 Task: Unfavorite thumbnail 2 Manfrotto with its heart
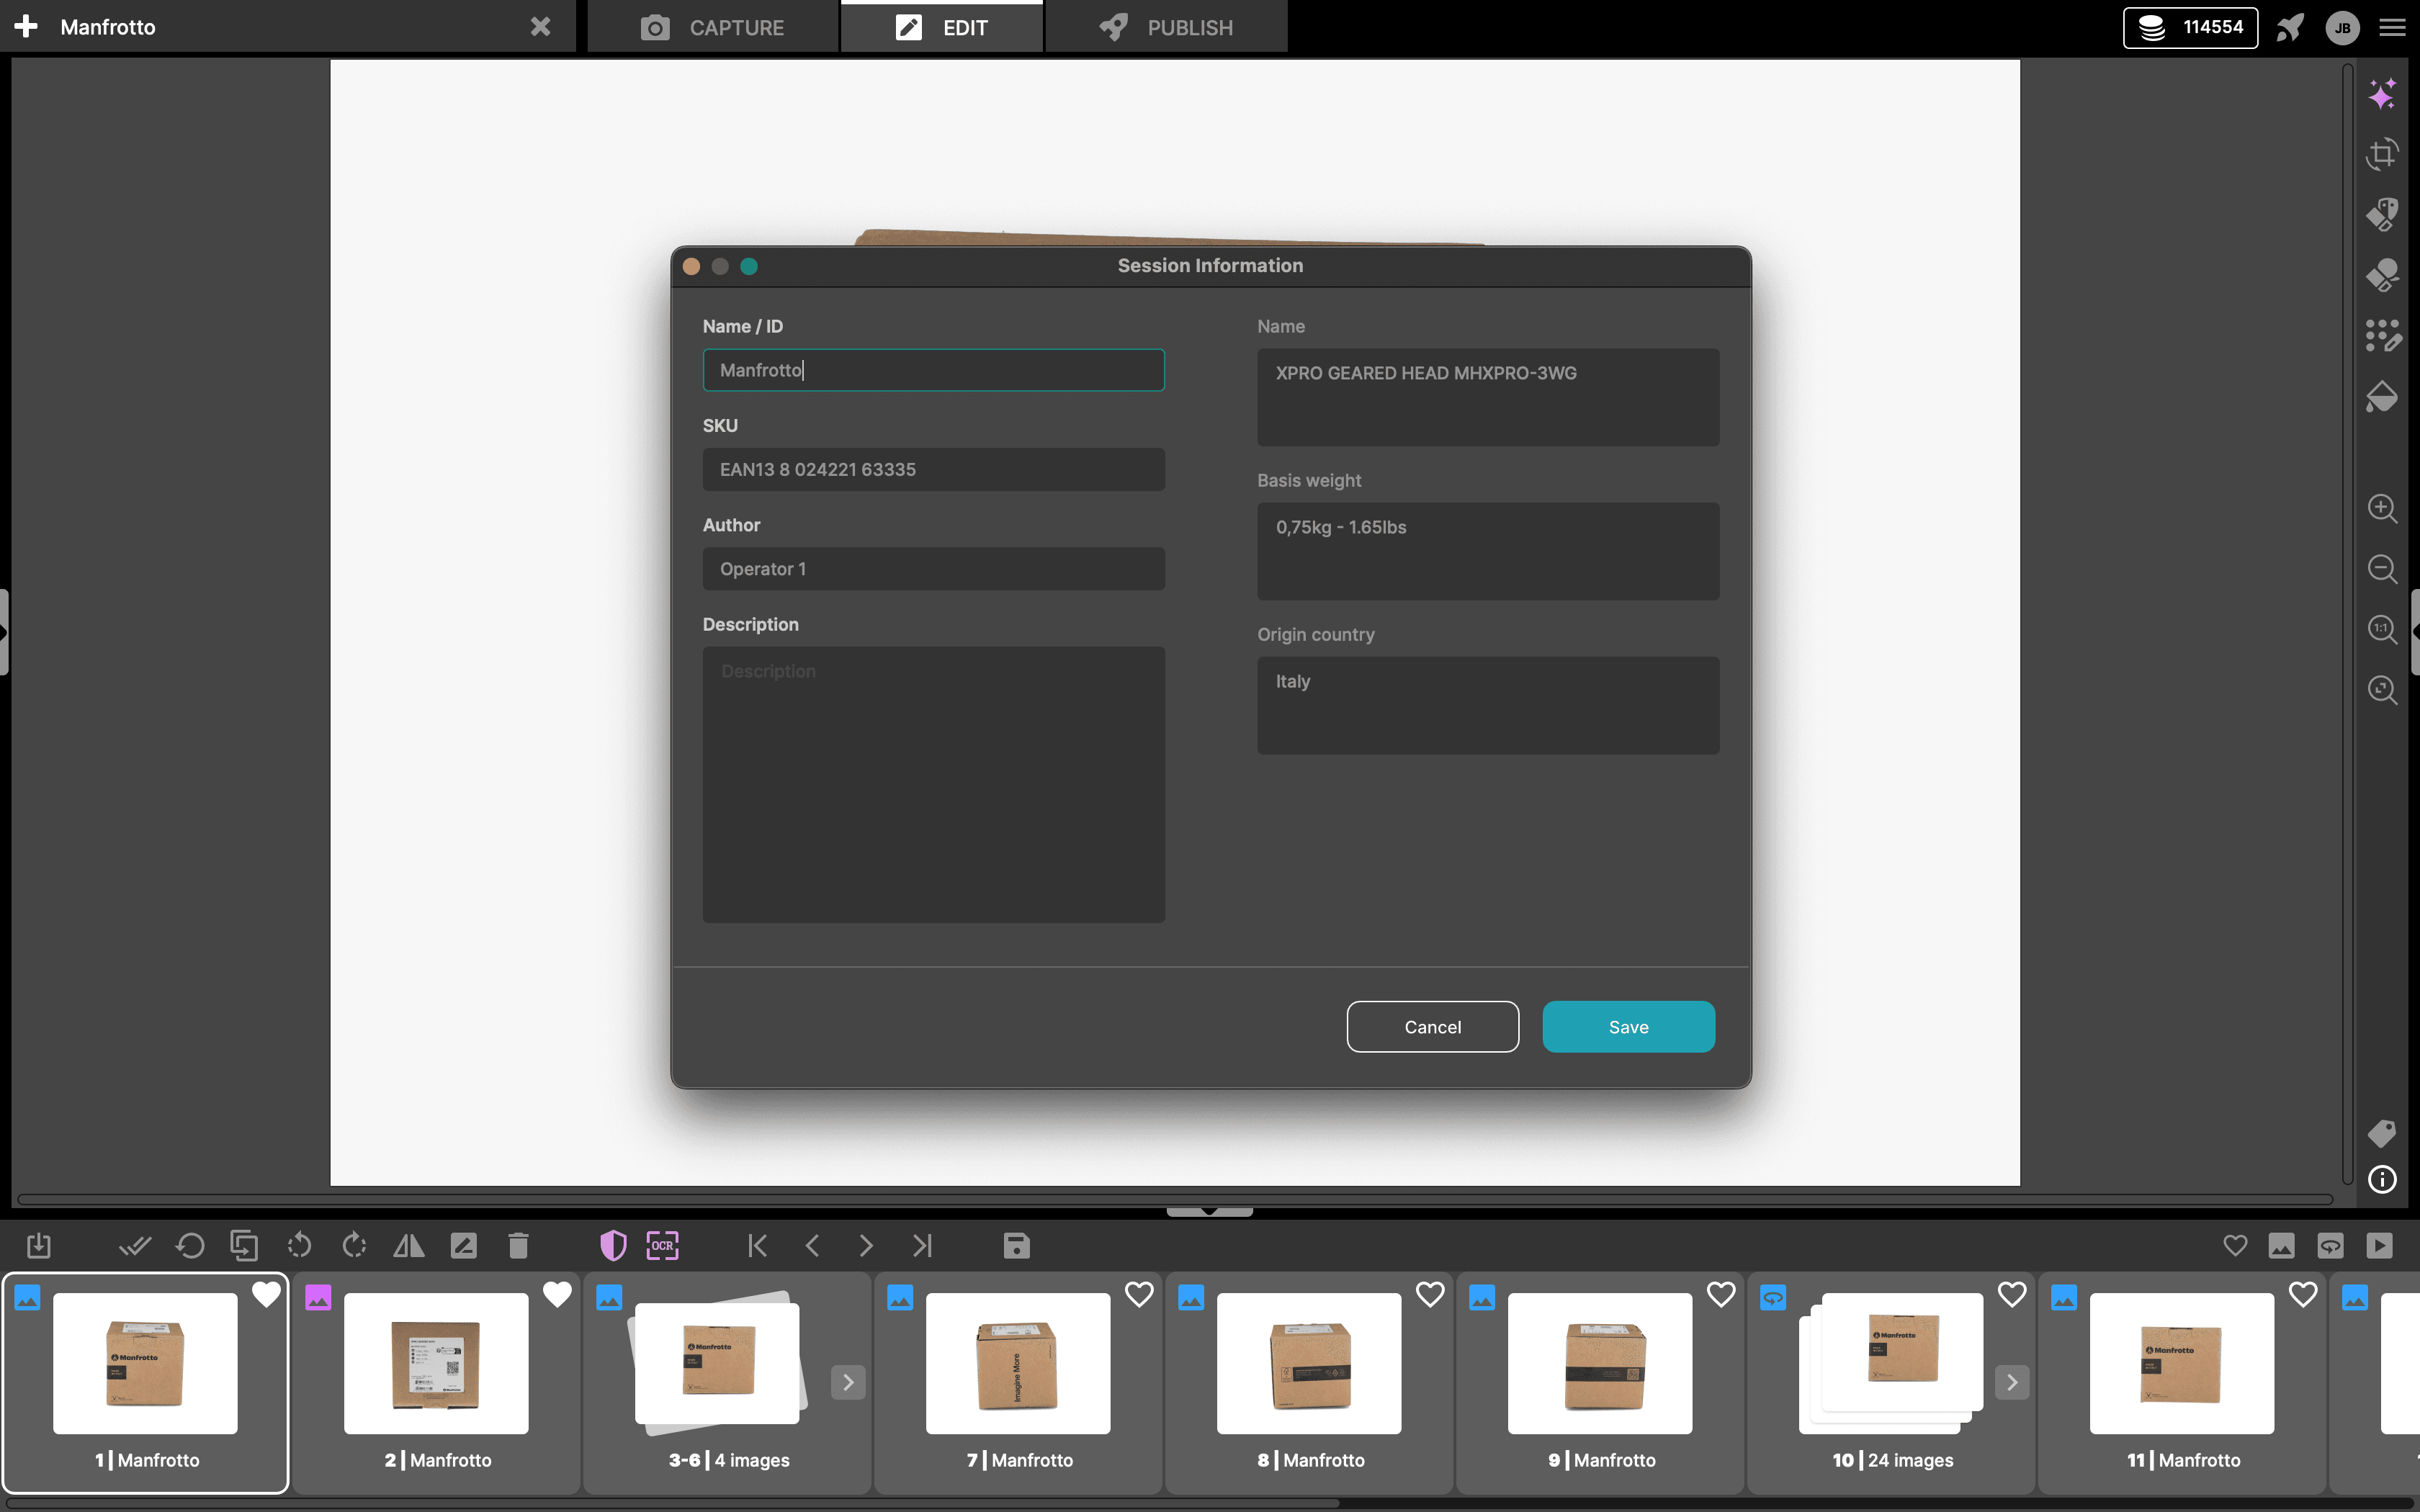tap(557, 1294)
